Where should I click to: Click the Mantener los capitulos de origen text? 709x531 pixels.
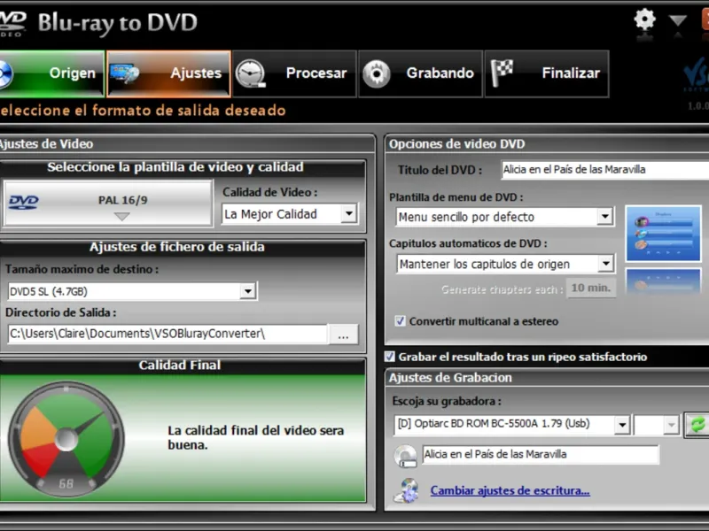coord(484,264)
